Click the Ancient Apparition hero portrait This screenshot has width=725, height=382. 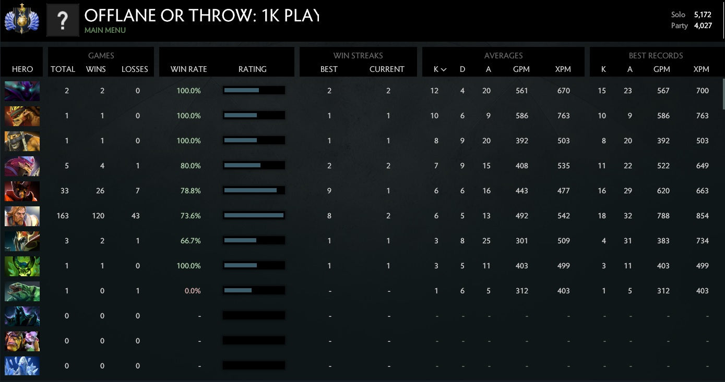22,366
